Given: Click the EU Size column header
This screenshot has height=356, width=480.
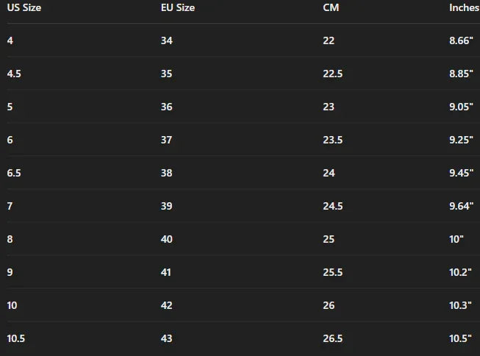Looking at the screenshot, I should pyautogui.click(x=177, y=8).
